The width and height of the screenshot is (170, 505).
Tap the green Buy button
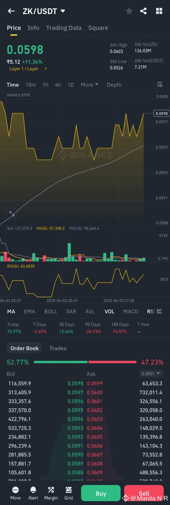[x=101, y=493]
